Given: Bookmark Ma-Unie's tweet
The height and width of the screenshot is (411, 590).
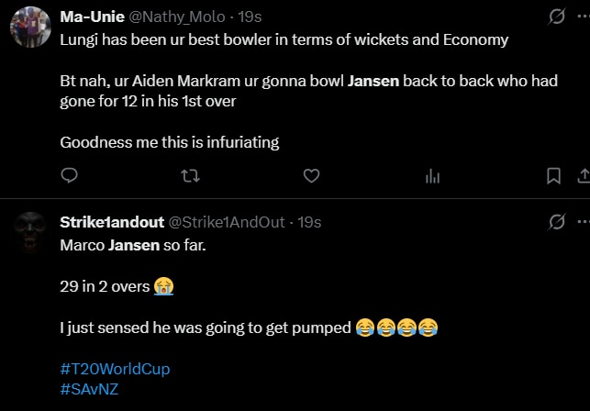Looking at the screenshot, I should 554,175.
